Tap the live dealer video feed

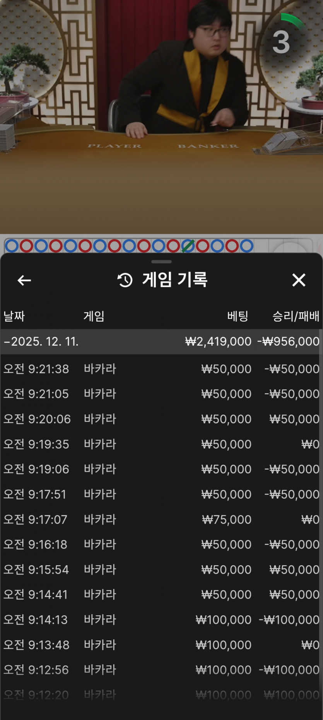(161, 116)
